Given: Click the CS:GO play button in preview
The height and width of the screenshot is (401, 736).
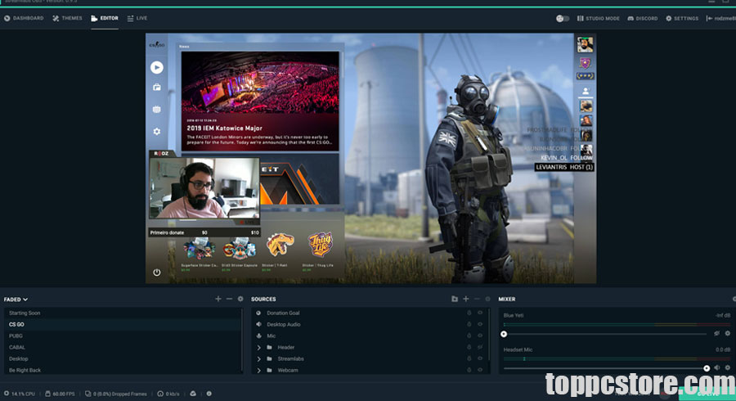Looking at the screenshot, I should click(x=157, y=68).
